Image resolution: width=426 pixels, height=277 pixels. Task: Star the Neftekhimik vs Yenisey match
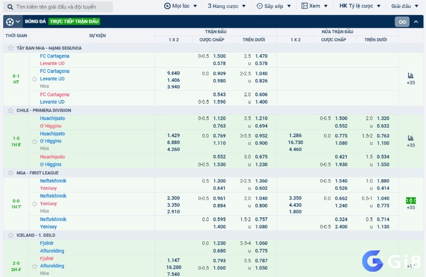pos(35,204)
